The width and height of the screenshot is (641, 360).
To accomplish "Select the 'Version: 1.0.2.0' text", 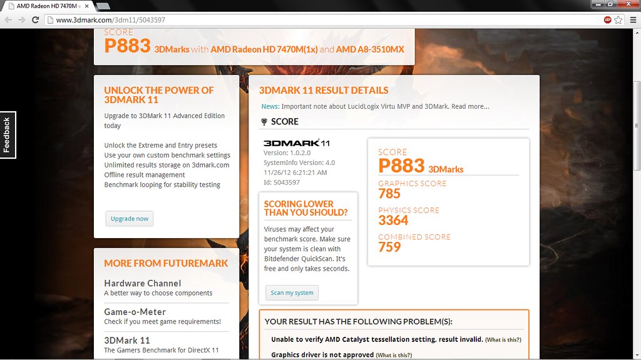I will tap(287, 152).
